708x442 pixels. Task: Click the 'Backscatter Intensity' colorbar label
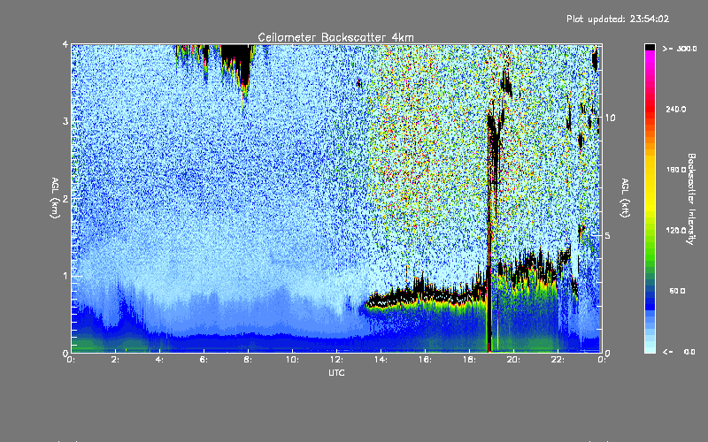click(691, 199)
